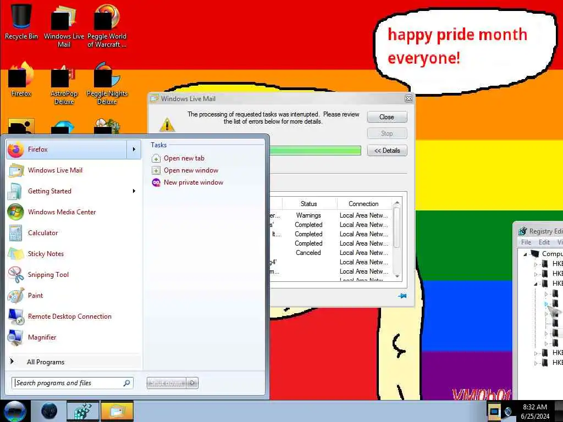Click the Computer node icon in Registry Editor
This screenshot has height=422, width=563.
pos(535,254)
